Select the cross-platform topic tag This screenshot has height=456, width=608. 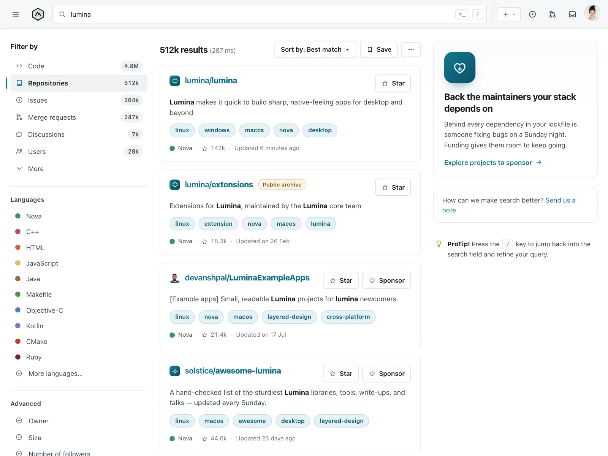pyautogui.click(x=348, y=317)
